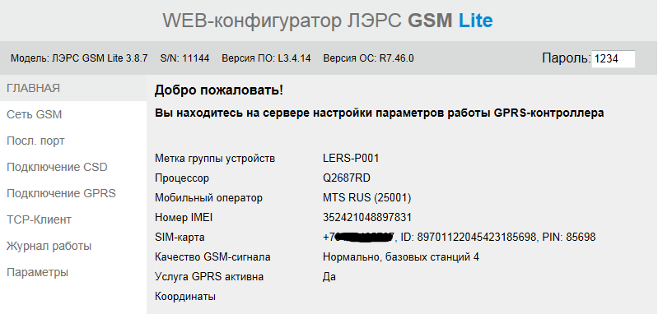Click the Q2687RD processor value
Image resolution: width=658 pixels, height=314 pixels.
coord(347,178)
